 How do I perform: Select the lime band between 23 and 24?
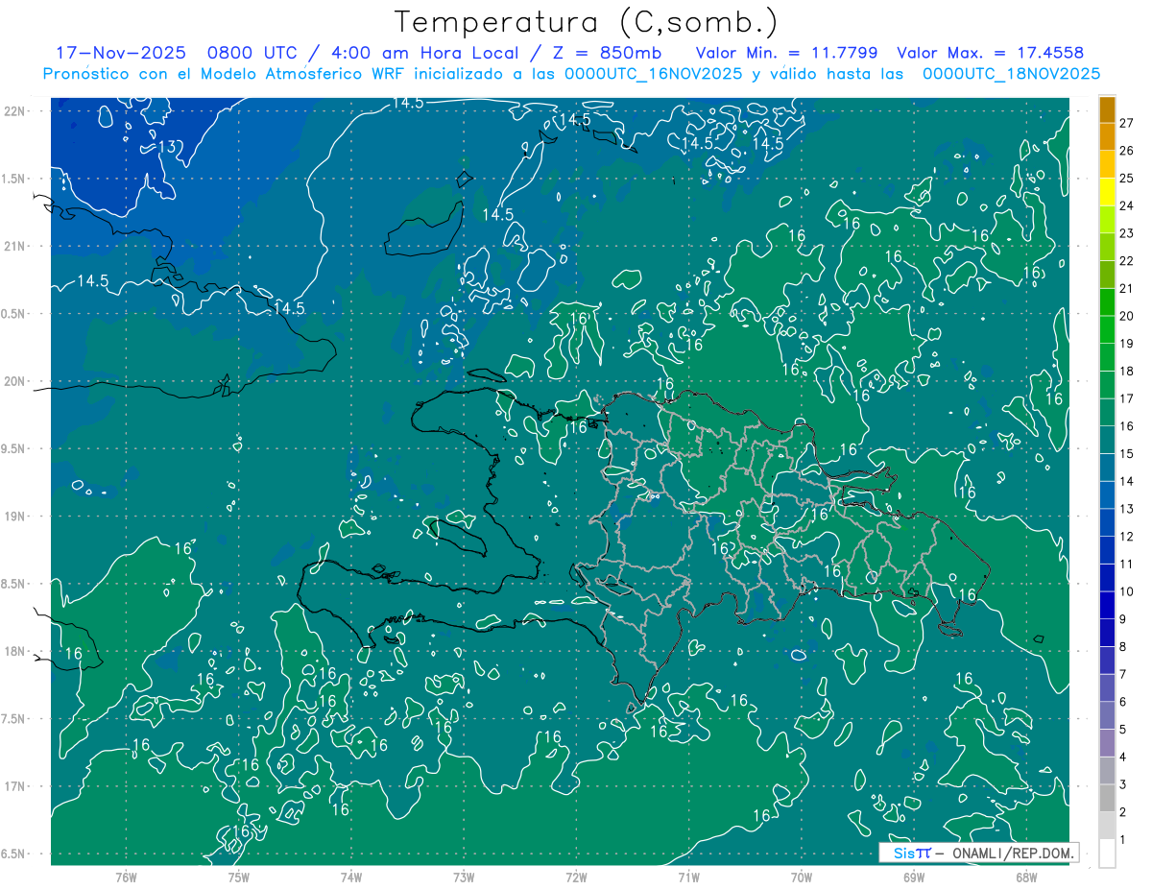click(x=1107, y=219)
